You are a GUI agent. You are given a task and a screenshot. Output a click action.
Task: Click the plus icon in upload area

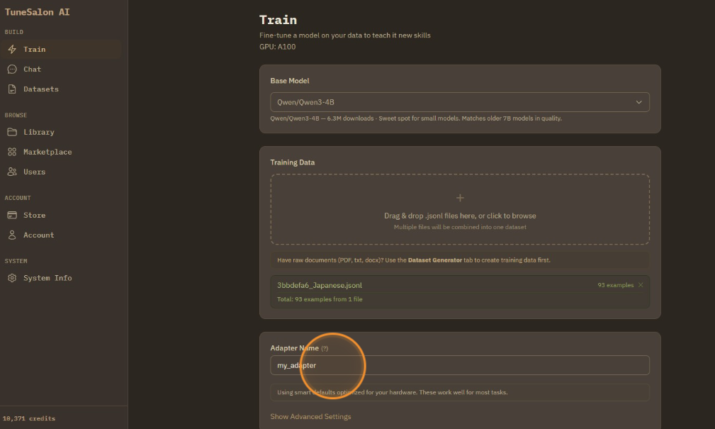pyautogui.click(x=460, y=198)
